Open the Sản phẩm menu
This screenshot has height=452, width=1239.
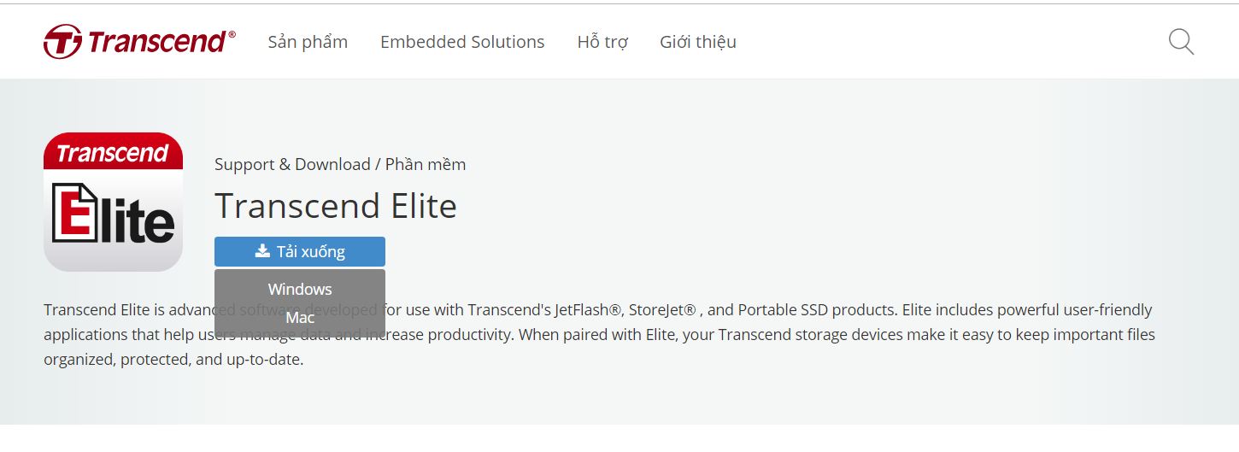(x=308, y=42)
